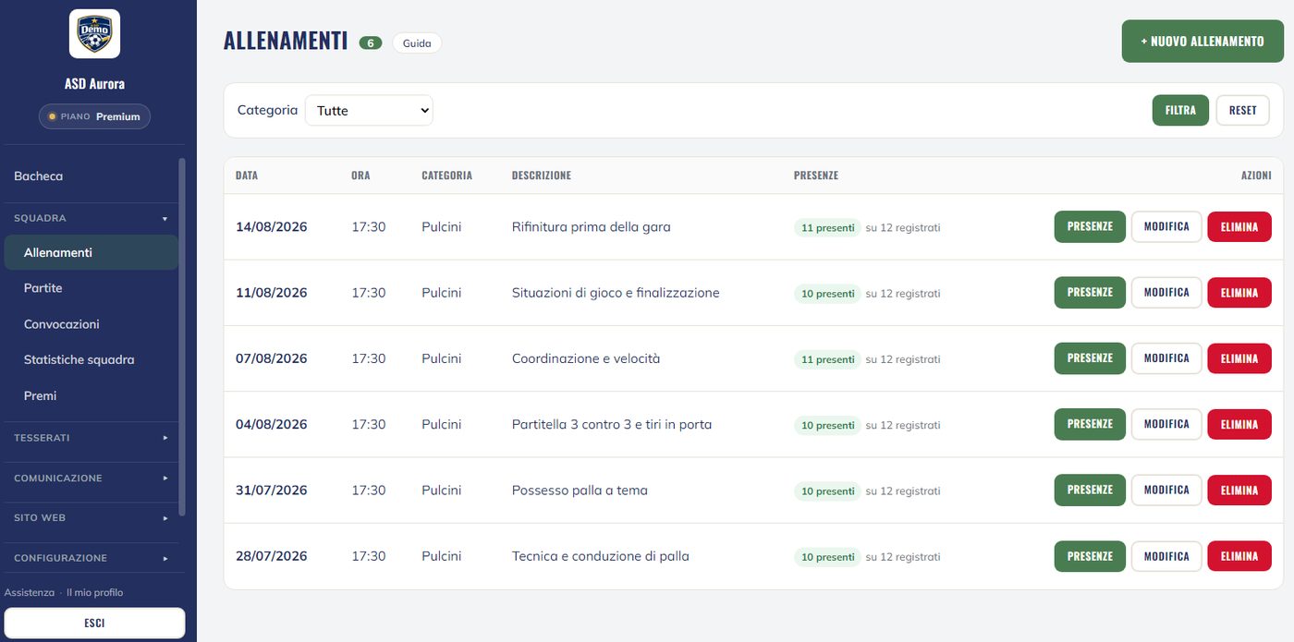Expand the Comunicazione sidebar section
This screenshot has height=642, width=1294.
pyautogui.click(x=91, y=478)
